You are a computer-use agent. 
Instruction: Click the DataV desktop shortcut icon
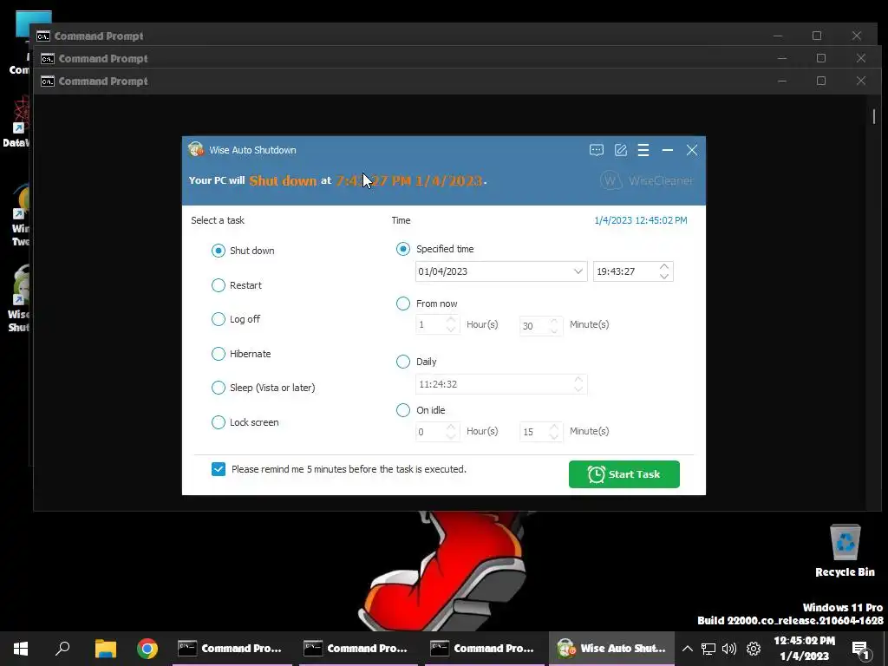[x=17, y=121]
